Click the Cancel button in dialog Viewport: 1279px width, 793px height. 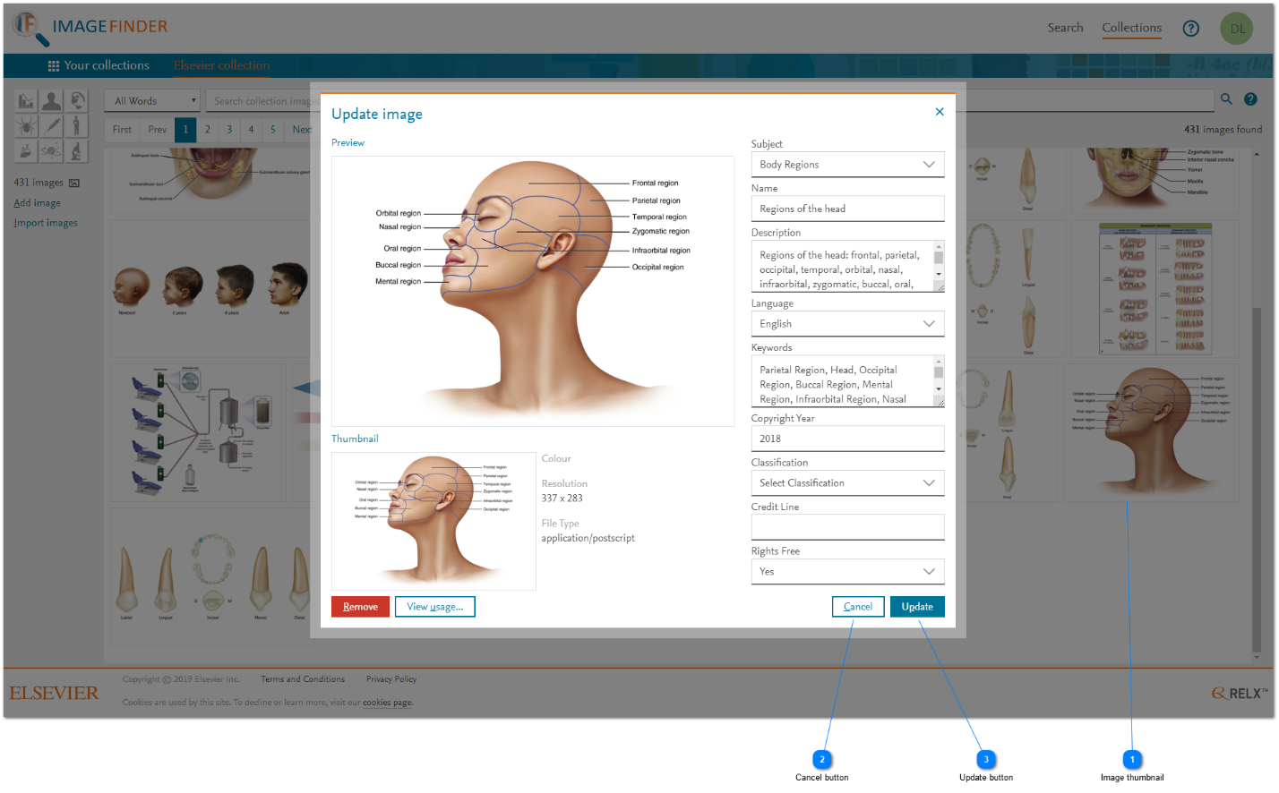[x=858, y=607]
